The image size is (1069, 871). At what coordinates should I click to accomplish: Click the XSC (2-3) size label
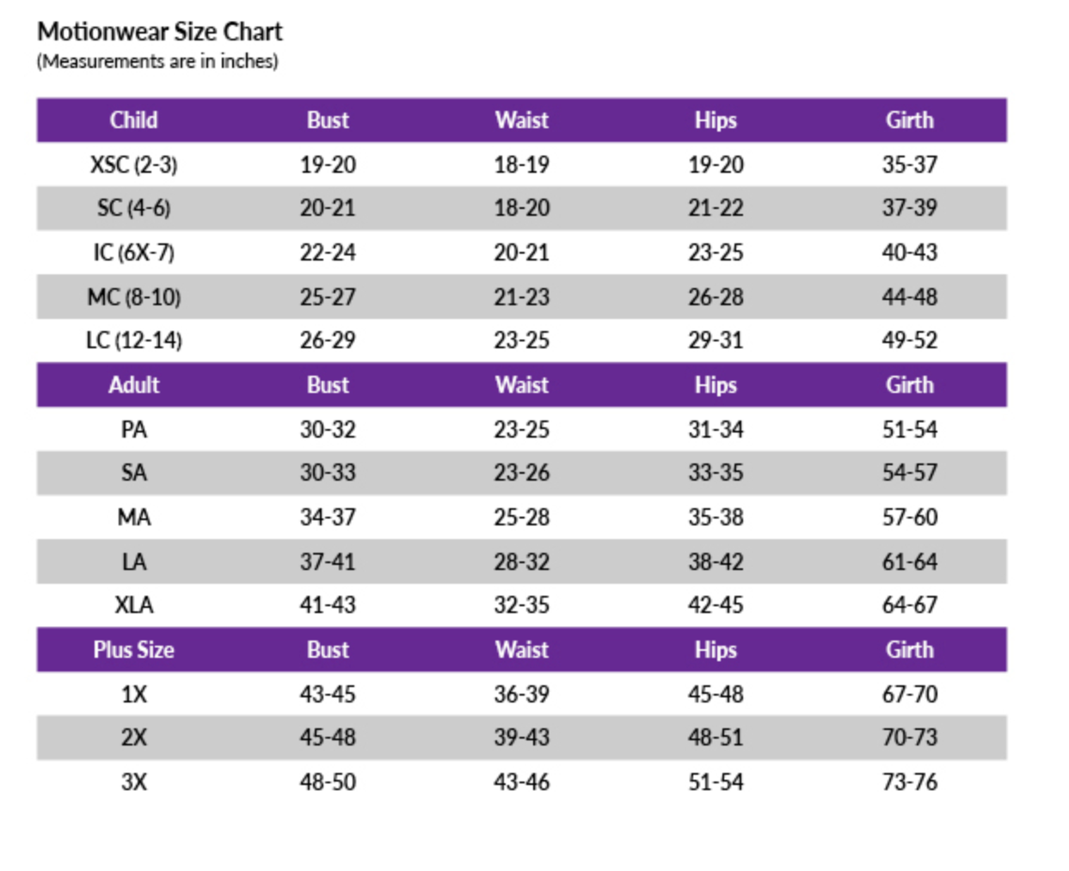tap(133, 164)
